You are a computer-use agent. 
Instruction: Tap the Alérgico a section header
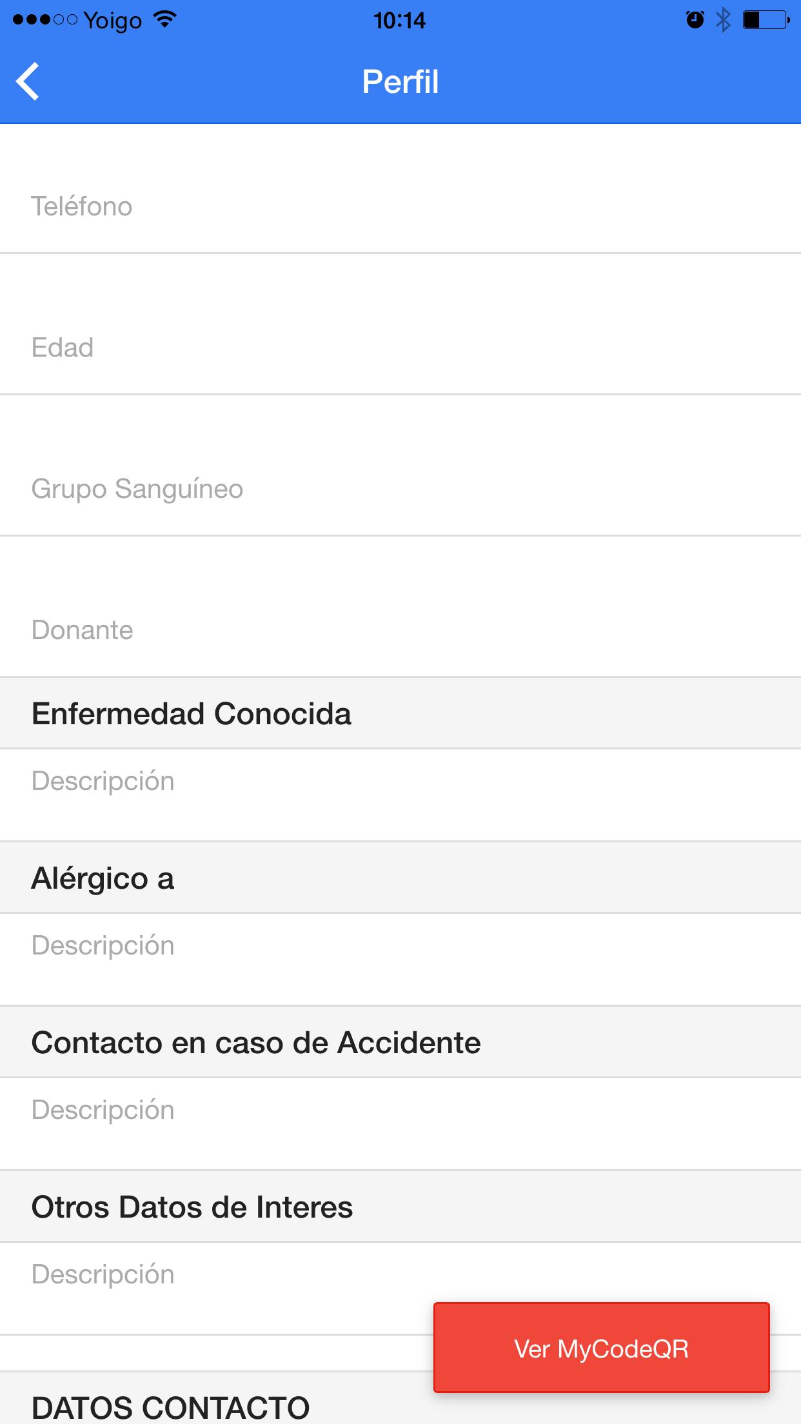(103, 878)
